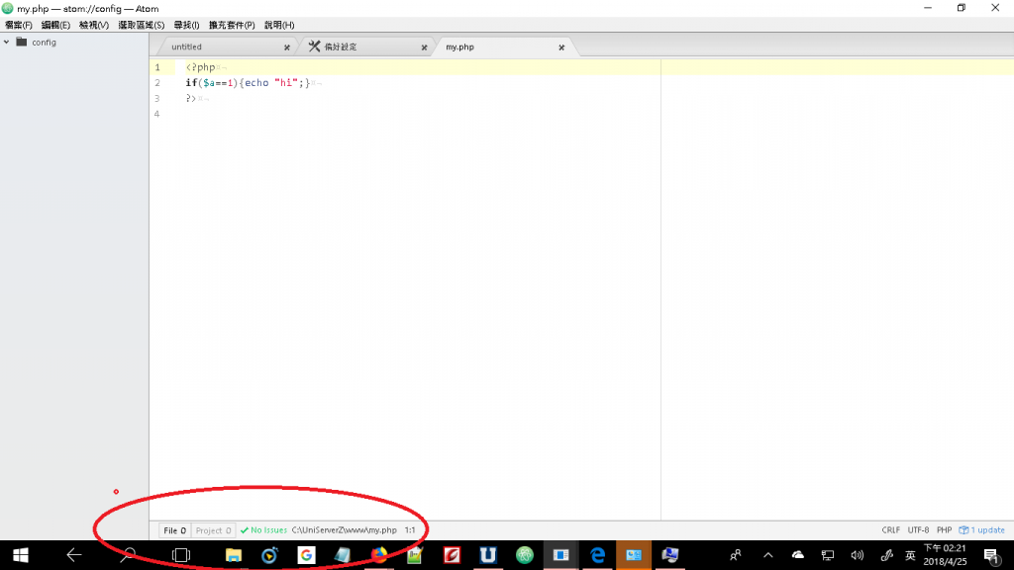Launch Firefox from the taskbar

(x=379, y=555)
